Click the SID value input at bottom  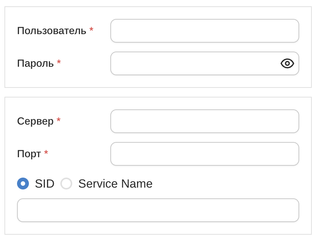[158, 210]
